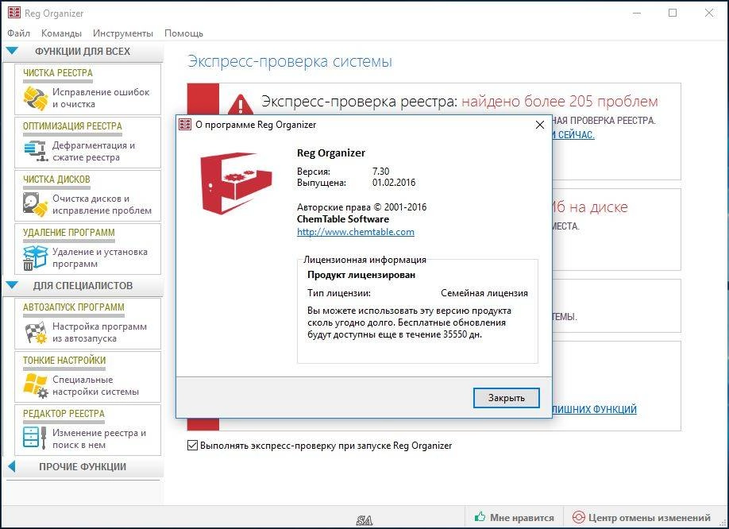Open the Инструменты menu
This screenshot has width=729, height=529.
[x=123, y=33]
